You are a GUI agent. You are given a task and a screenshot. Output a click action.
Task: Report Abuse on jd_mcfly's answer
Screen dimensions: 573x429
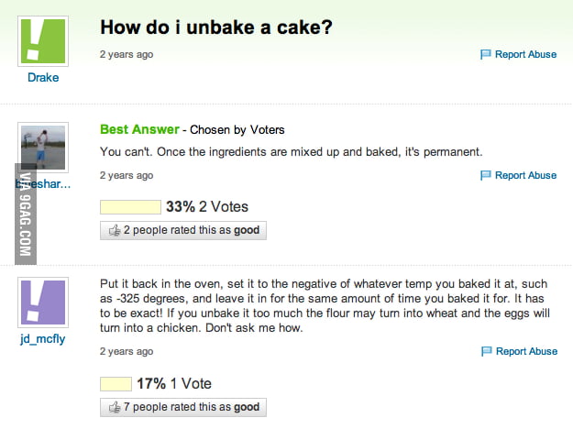[525, 351]
